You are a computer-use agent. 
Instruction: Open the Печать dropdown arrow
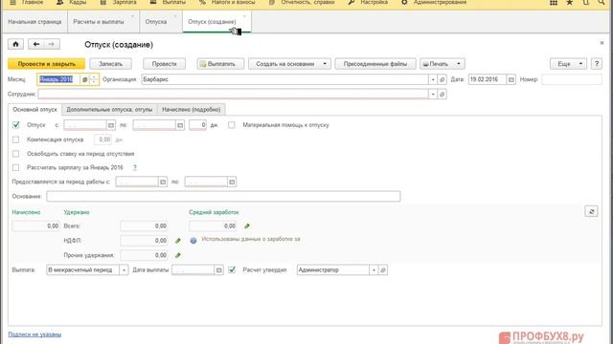458,64
